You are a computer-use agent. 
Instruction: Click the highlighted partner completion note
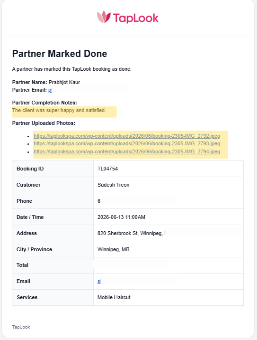point(59,110)
